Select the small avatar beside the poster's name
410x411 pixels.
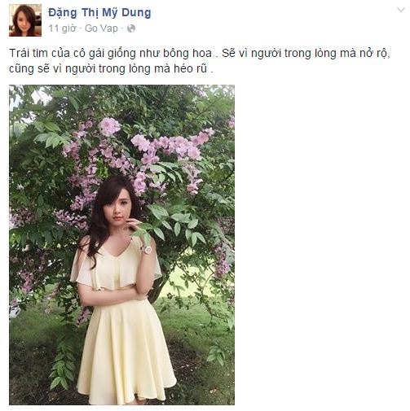[x=25, y=20]
